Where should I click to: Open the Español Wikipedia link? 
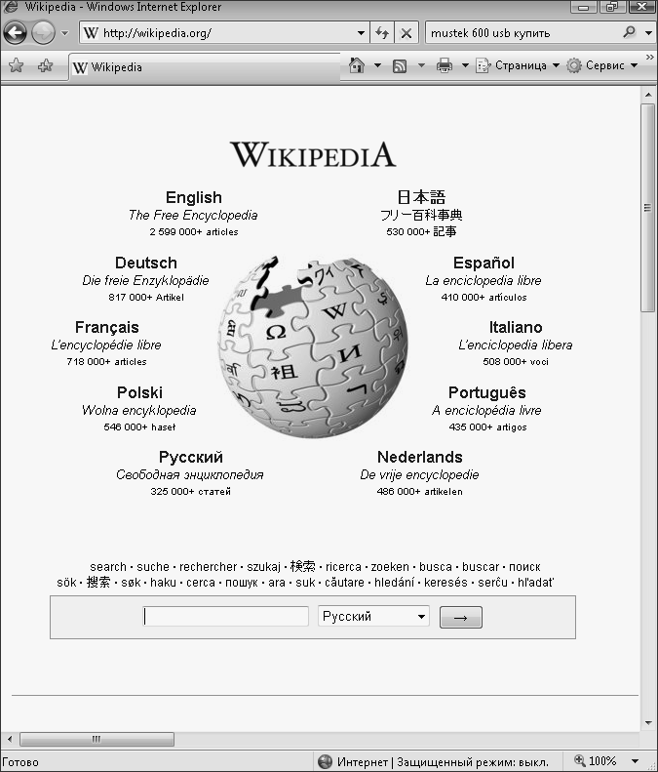point(484,263)
